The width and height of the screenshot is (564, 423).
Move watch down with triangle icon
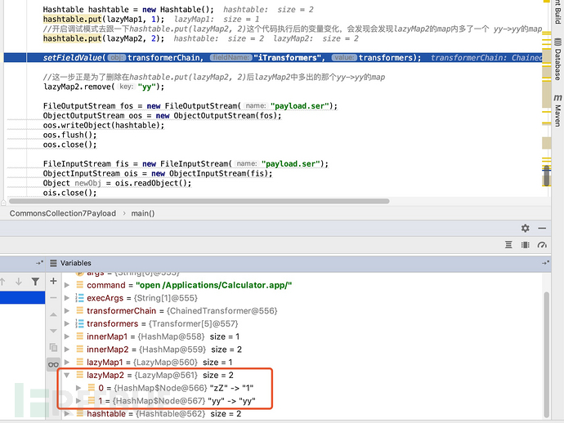(x=53, y=331)
